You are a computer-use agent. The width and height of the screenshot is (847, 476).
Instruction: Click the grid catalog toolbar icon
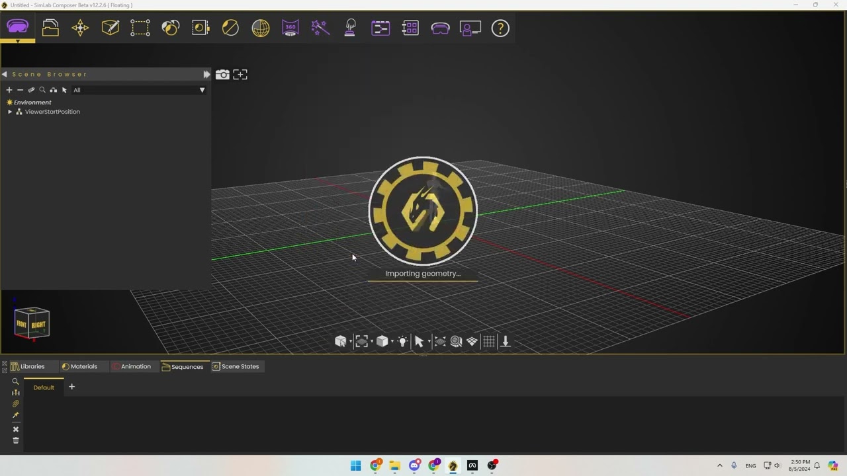410,28
